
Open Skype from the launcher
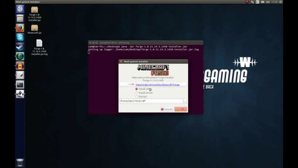tap(20, 37)
